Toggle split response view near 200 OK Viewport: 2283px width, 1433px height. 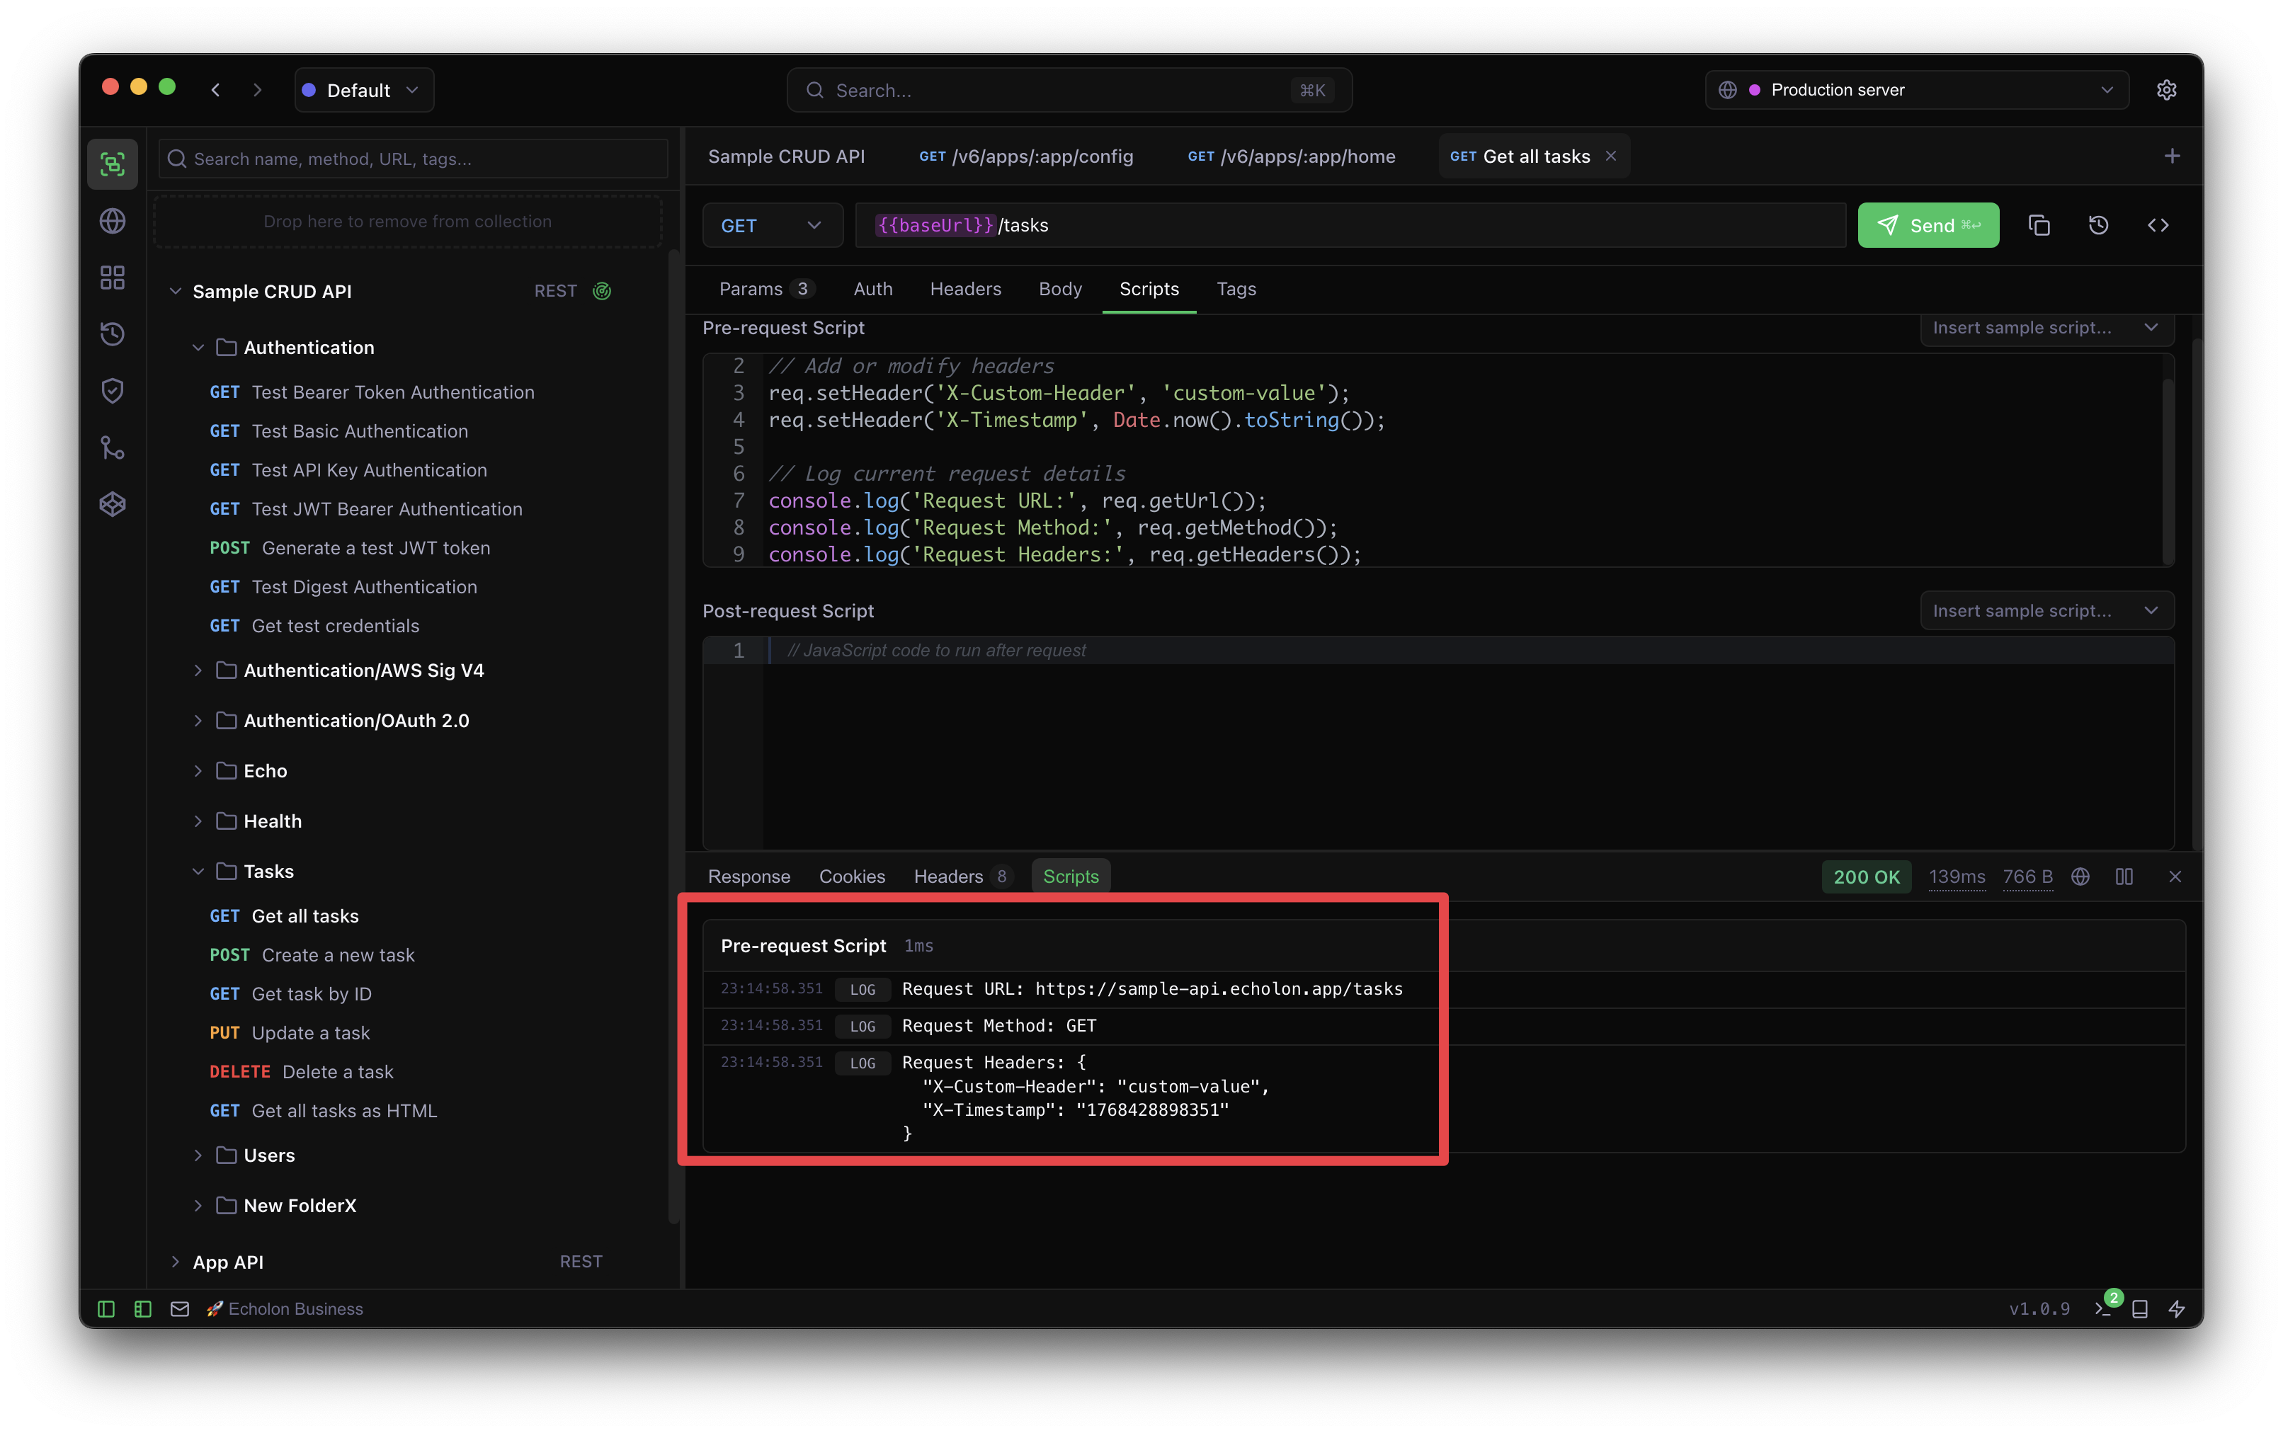(2124, 877)
